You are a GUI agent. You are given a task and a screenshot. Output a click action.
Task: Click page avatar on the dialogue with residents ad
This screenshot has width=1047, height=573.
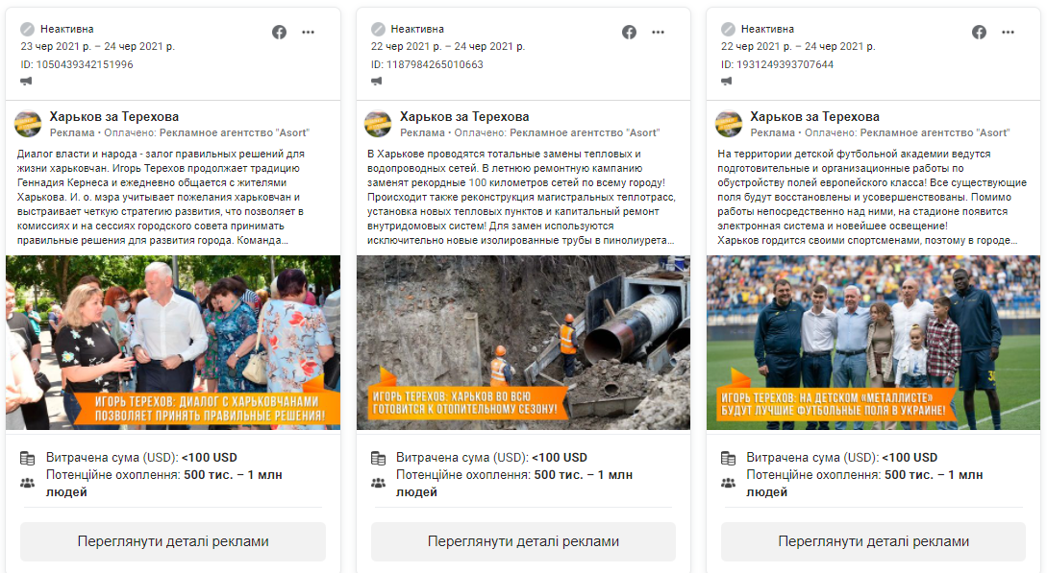pyautogui.click(x=28, y=124)
